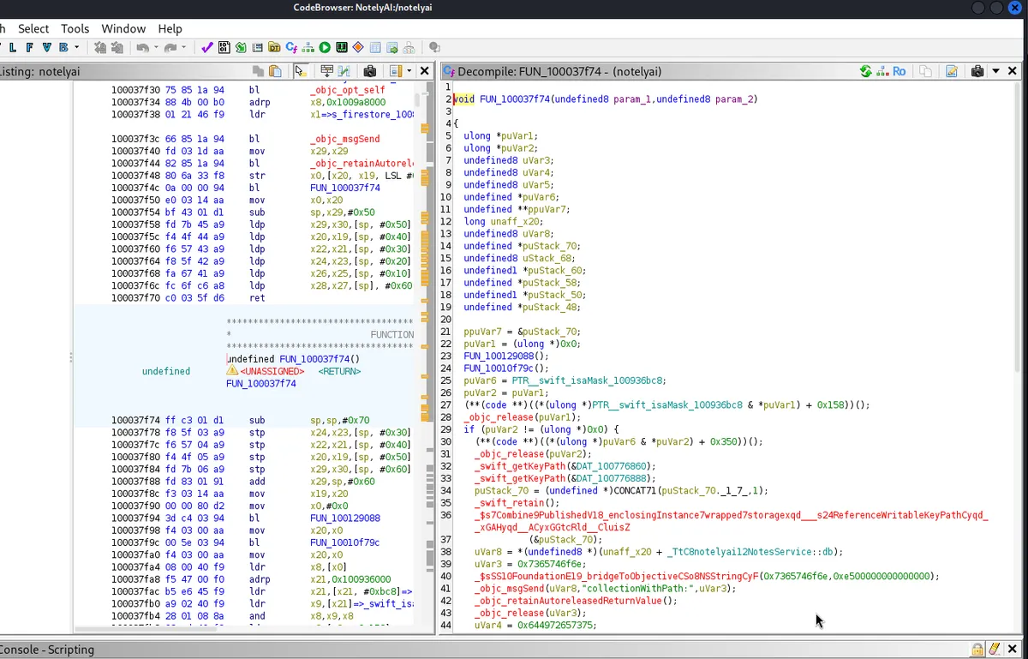
Task: Toggle the mouse hover mode in Listing
Action: 301,71
